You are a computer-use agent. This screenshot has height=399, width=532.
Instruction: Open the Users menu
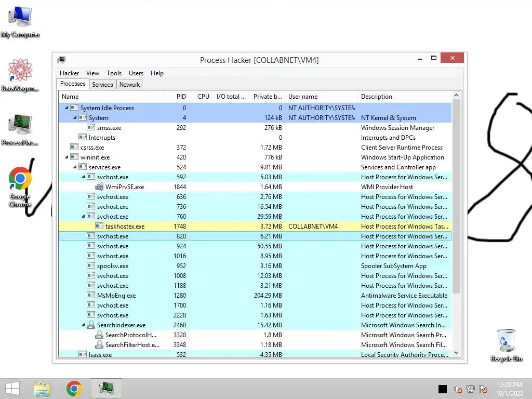(x=136, y=73)
